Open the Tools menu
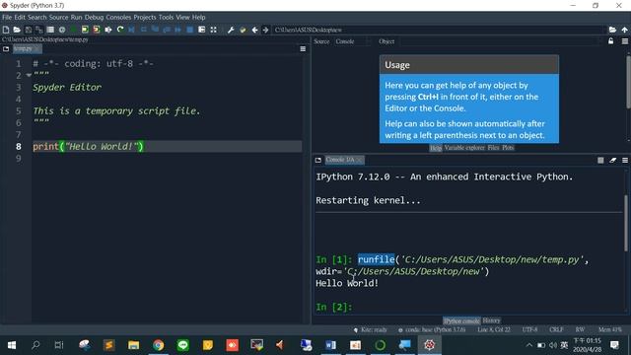 coord(166,18)
